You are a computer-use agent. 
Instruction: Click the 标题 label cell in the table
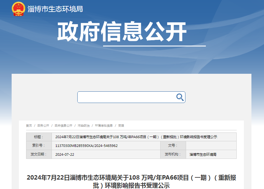[x=39, y=137]
